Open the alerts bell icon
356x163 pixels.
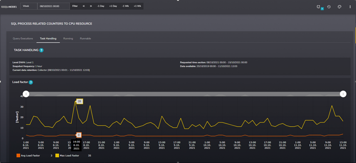click(318, 7)
